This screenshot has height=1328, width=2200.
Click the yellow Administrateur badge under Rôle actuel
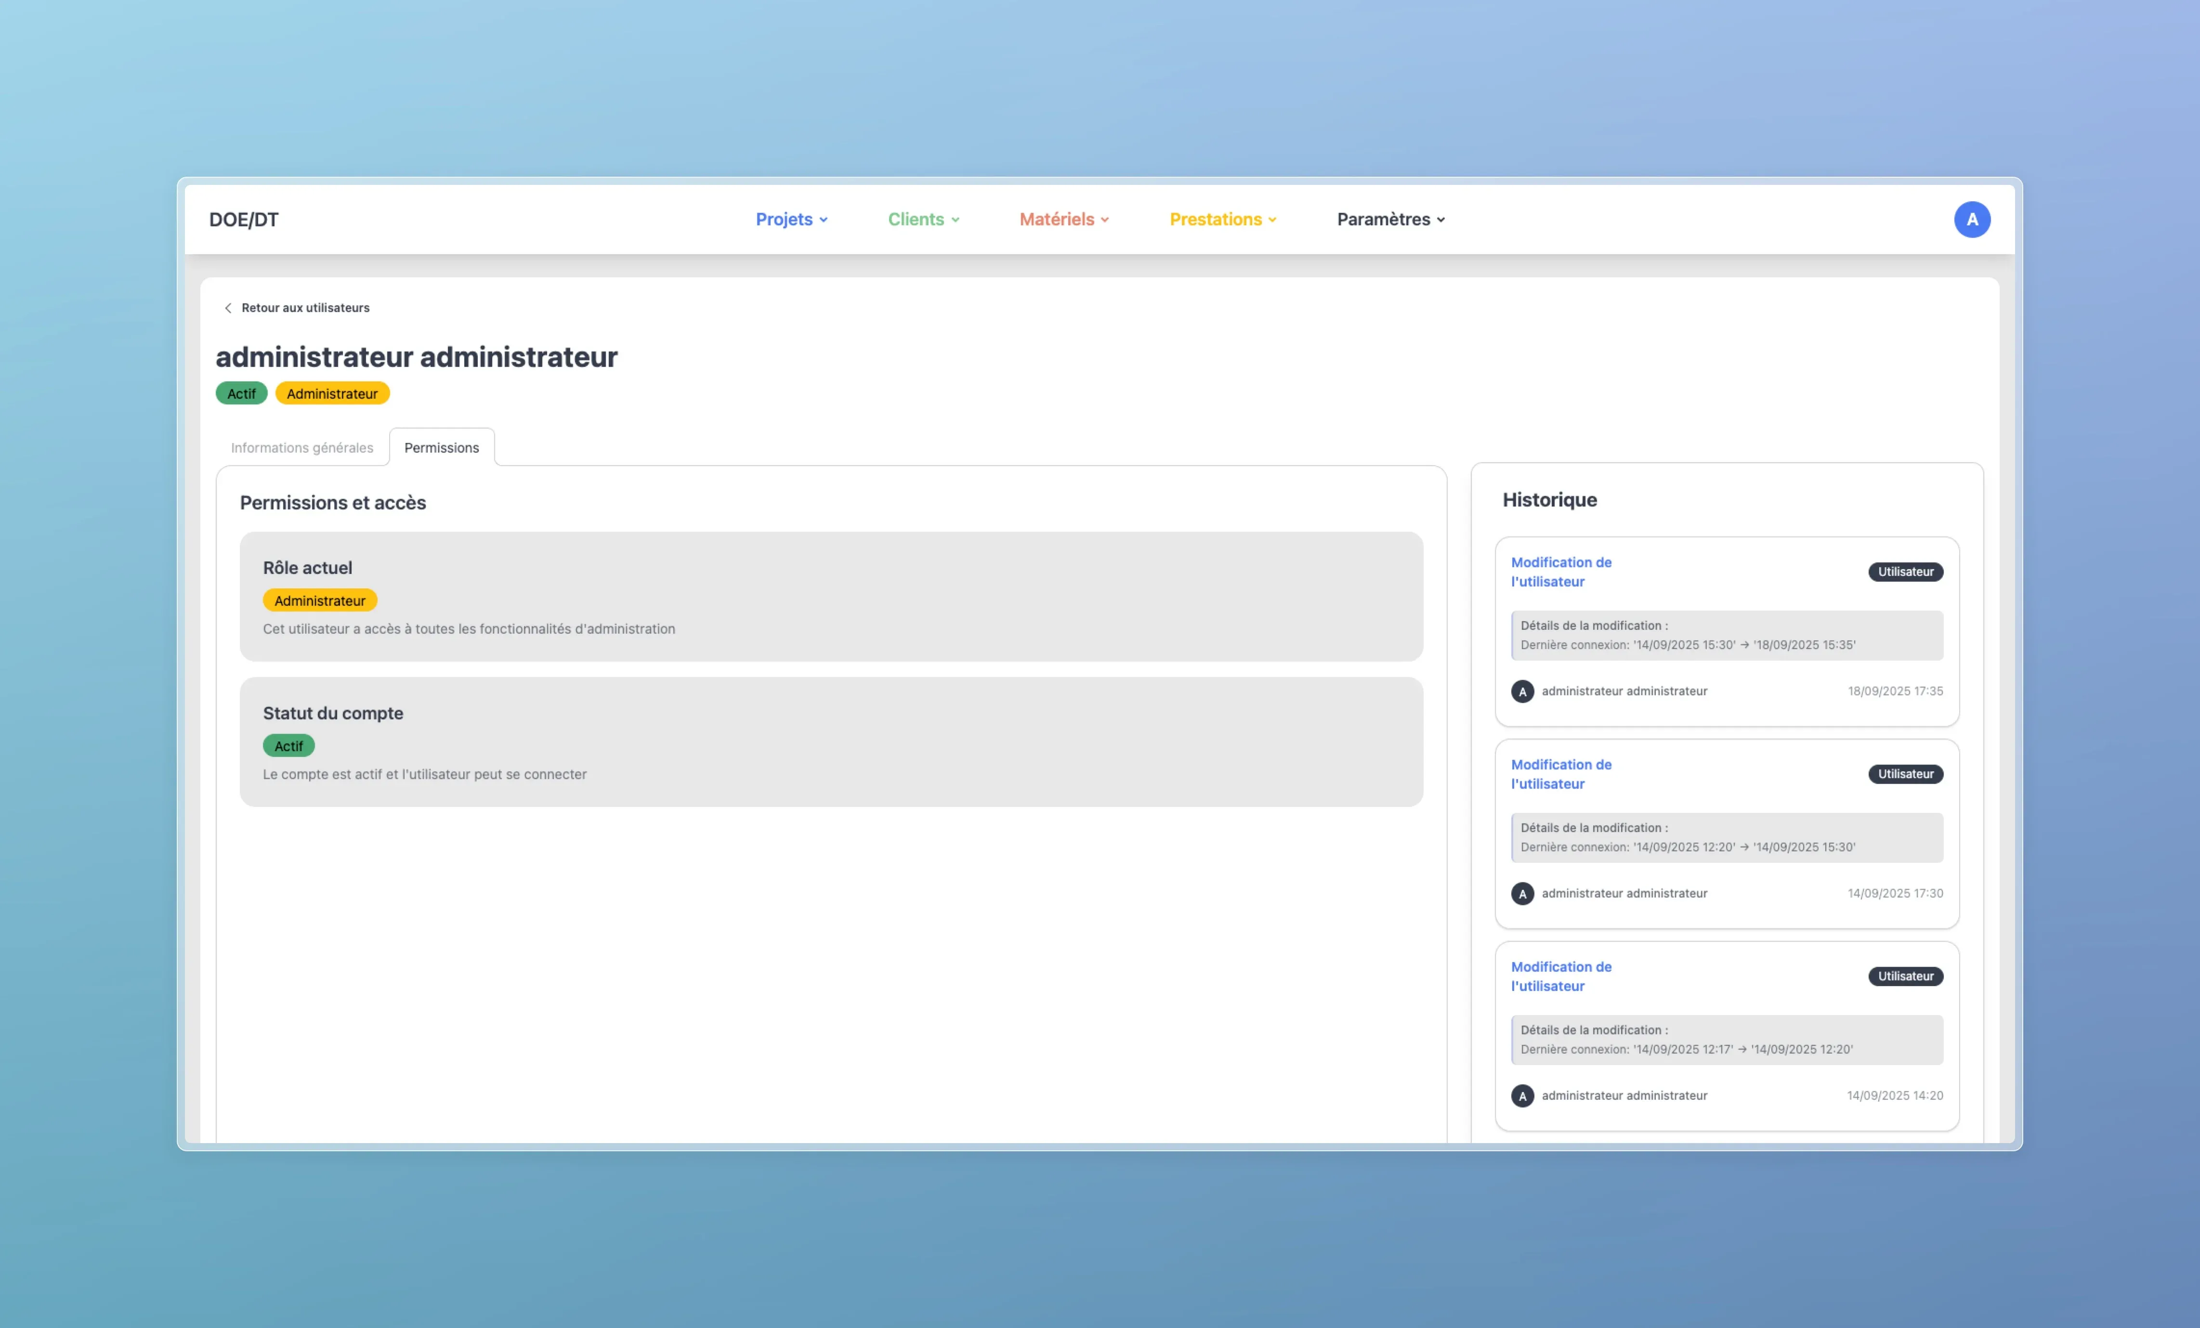click(x=320, y=600)
